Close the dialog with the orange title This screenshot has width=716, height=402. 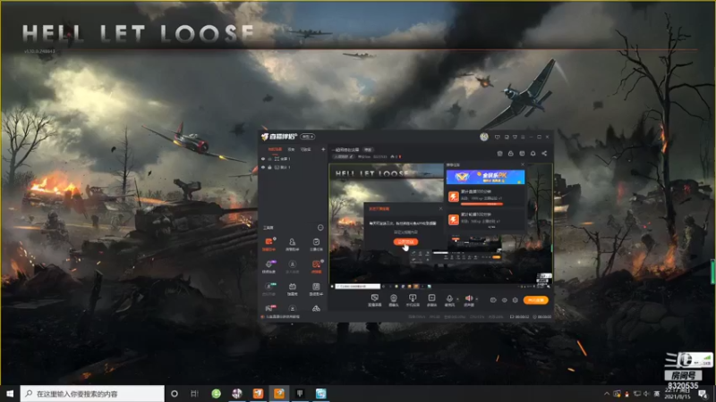tap(440, 208)
